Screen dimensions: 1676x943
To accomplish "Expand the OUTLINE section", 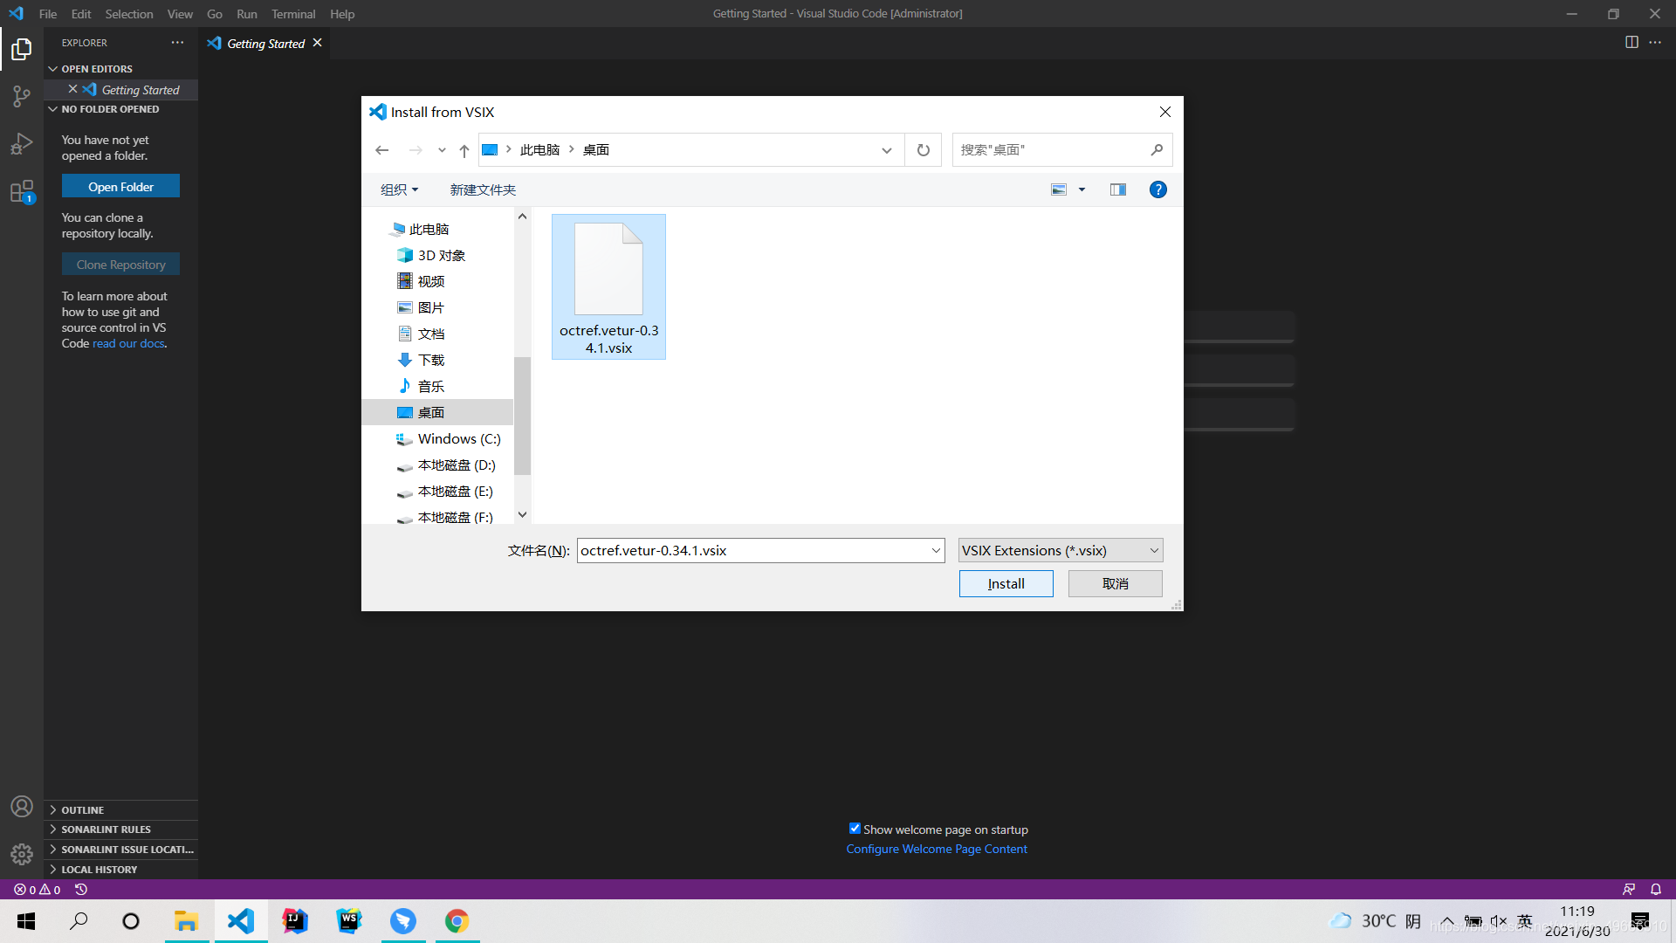I will coord(82,810).
